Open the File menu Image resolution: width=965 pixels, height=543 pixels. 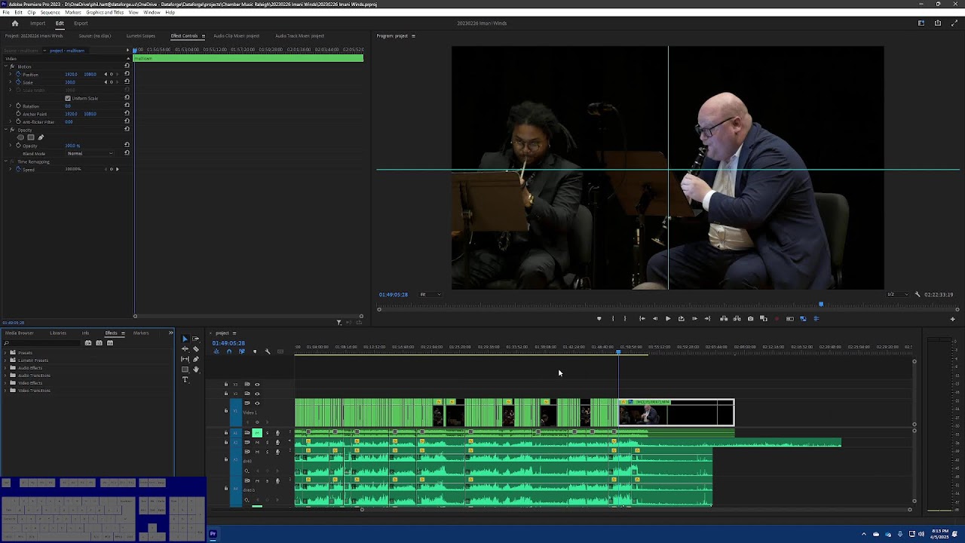(x=6, y=13)
